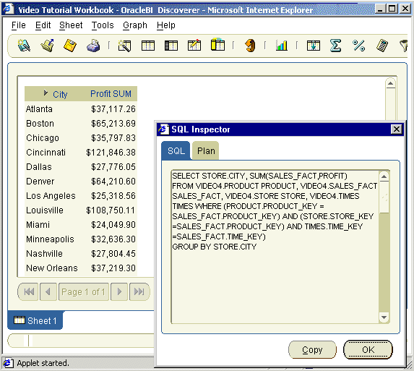The width and height of the screenshot is (414, 371).
Task: Select the Denver city cell
Action: (40, 182)
